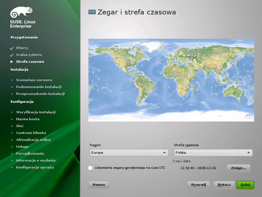Enable Ustawienie zegara sprzętowego na czas UTC
This screenshot has height=197, width=262.
(x=90, y=168)
